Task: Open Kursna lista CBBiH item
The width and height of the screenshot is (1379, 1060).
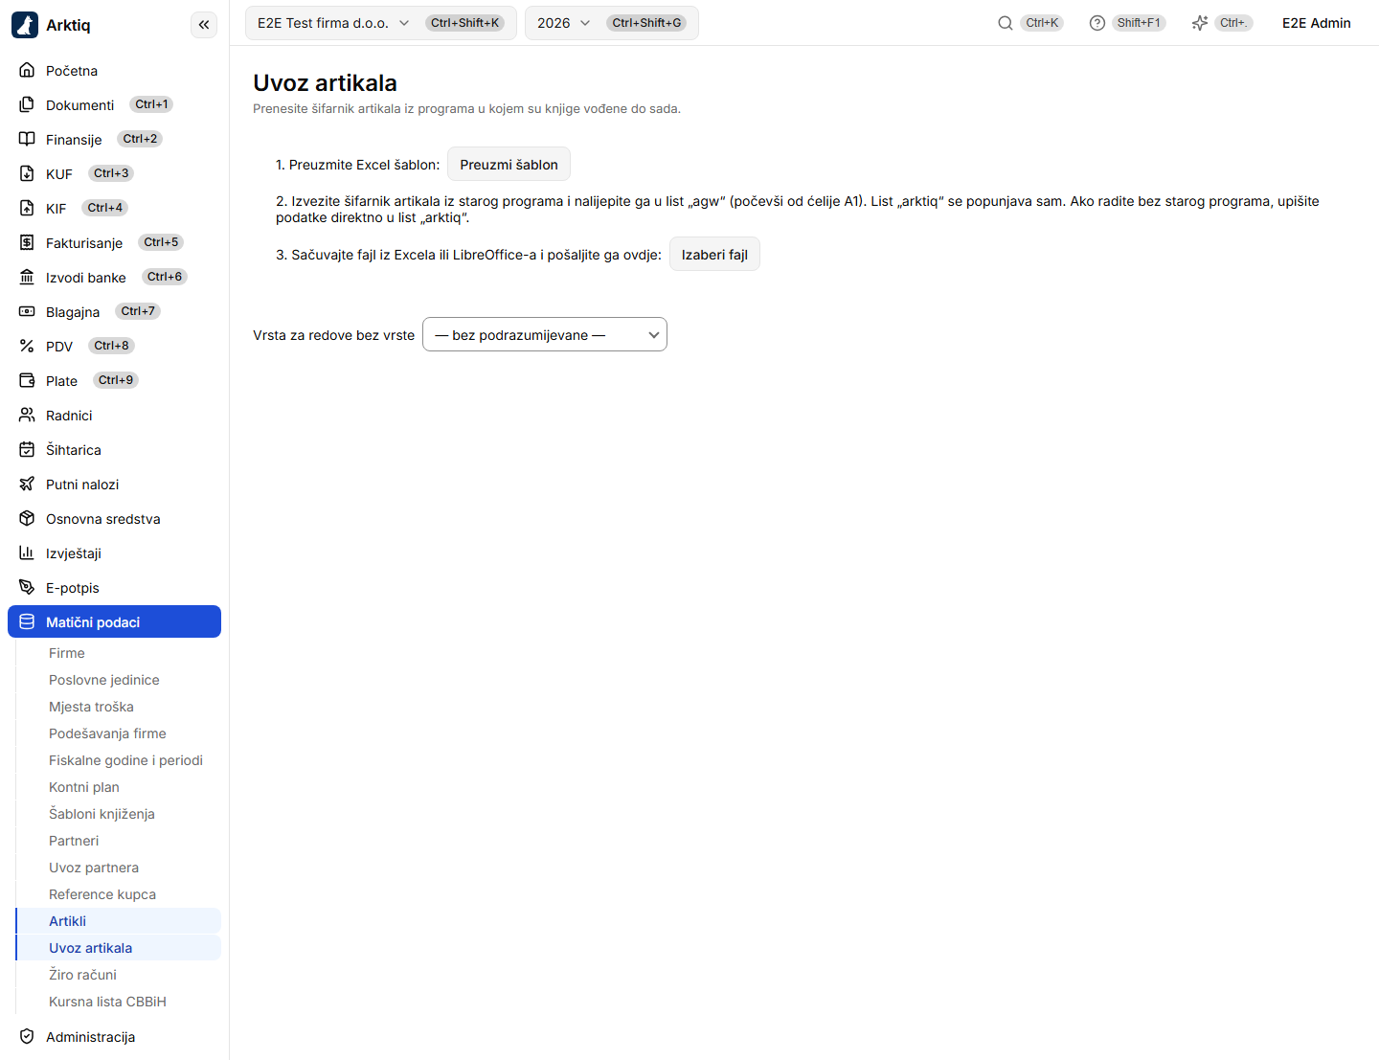Action: tap(119, 1002)
